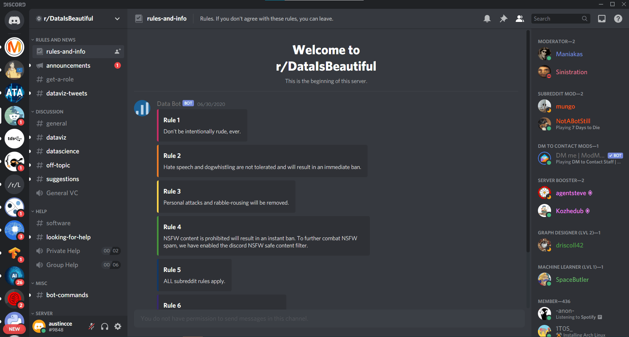Open the tds server icon
This screenshot has height=337, width=629.
(x=14, y=139)
